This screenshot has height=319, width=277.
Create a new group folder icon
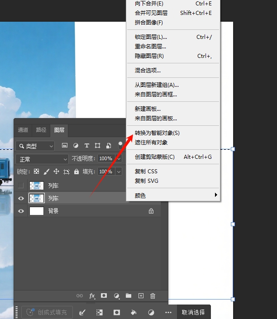[x=129, y=295]
